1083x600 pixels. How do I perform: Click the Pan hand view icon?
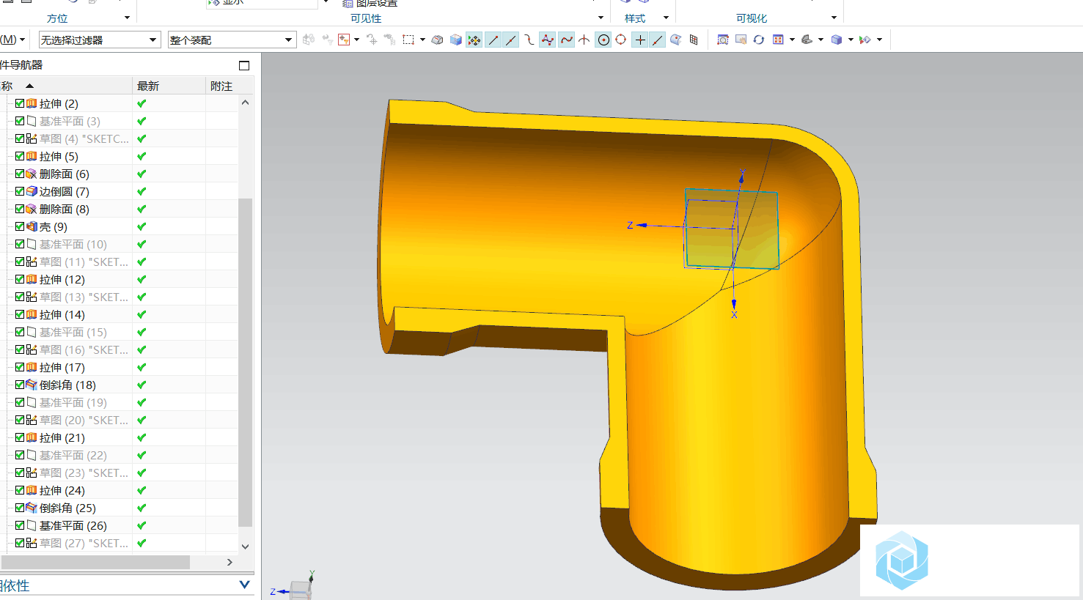741,40
